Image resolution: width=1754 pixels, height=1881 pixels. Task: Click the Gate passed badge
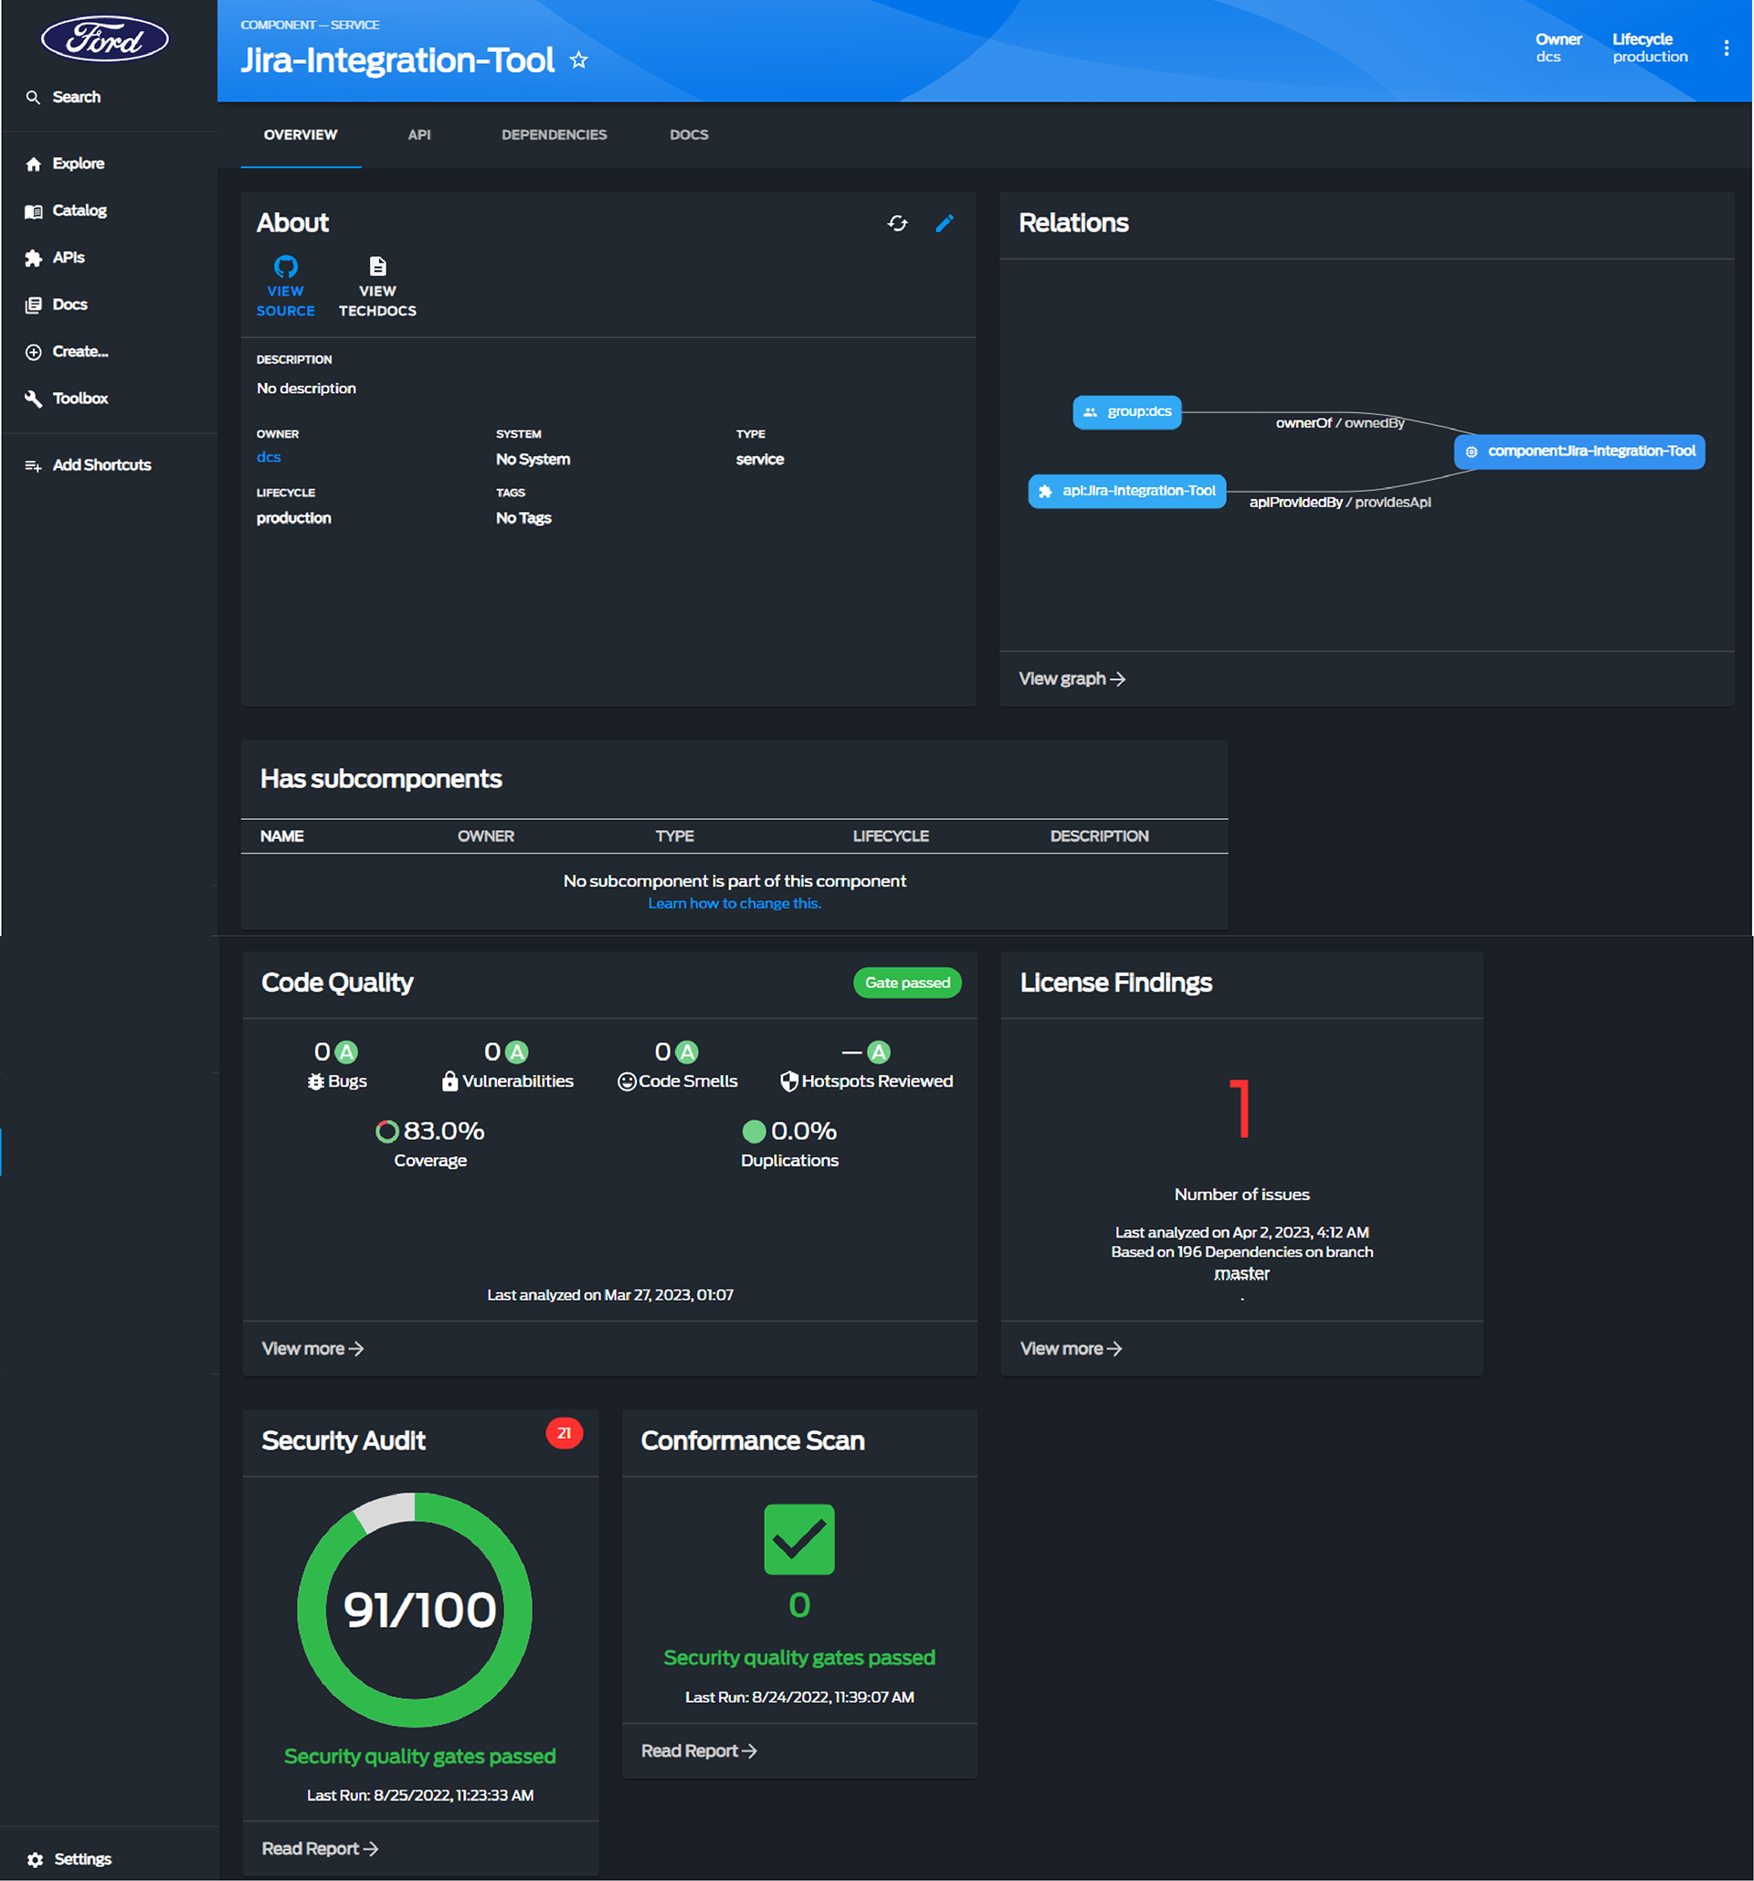[907, 983]
